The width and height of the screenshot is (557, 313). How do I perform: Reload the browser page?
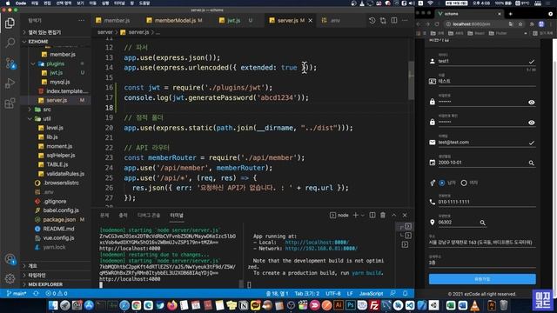[437, 24]
